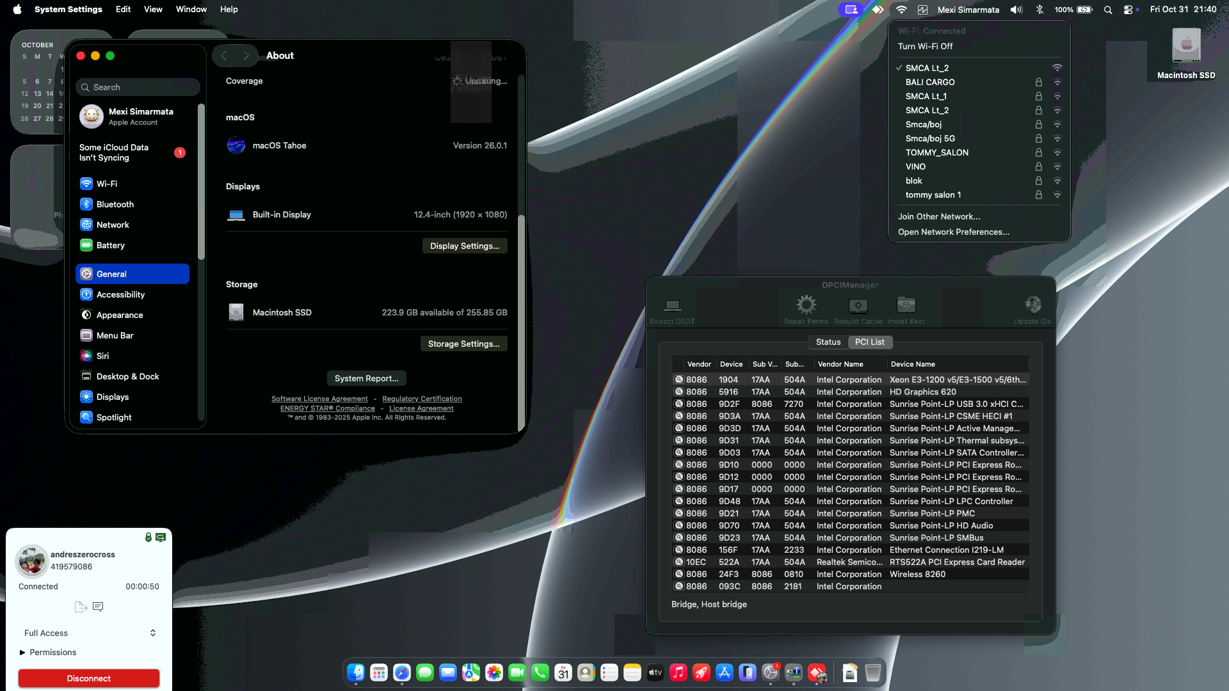Open Bluetooth settings in sidebar
Image resolution: width=1229 pixels, height=691 pixels.
click(x=133, y=204)
